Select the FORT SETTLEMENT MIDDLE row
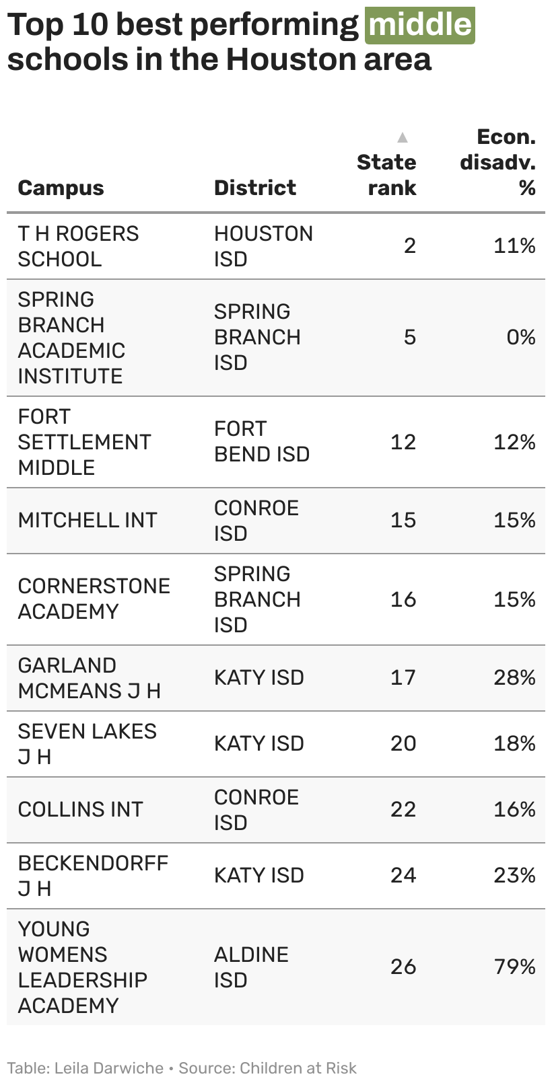The height and width of the screenshot is (1087, 552). [276, 442]
